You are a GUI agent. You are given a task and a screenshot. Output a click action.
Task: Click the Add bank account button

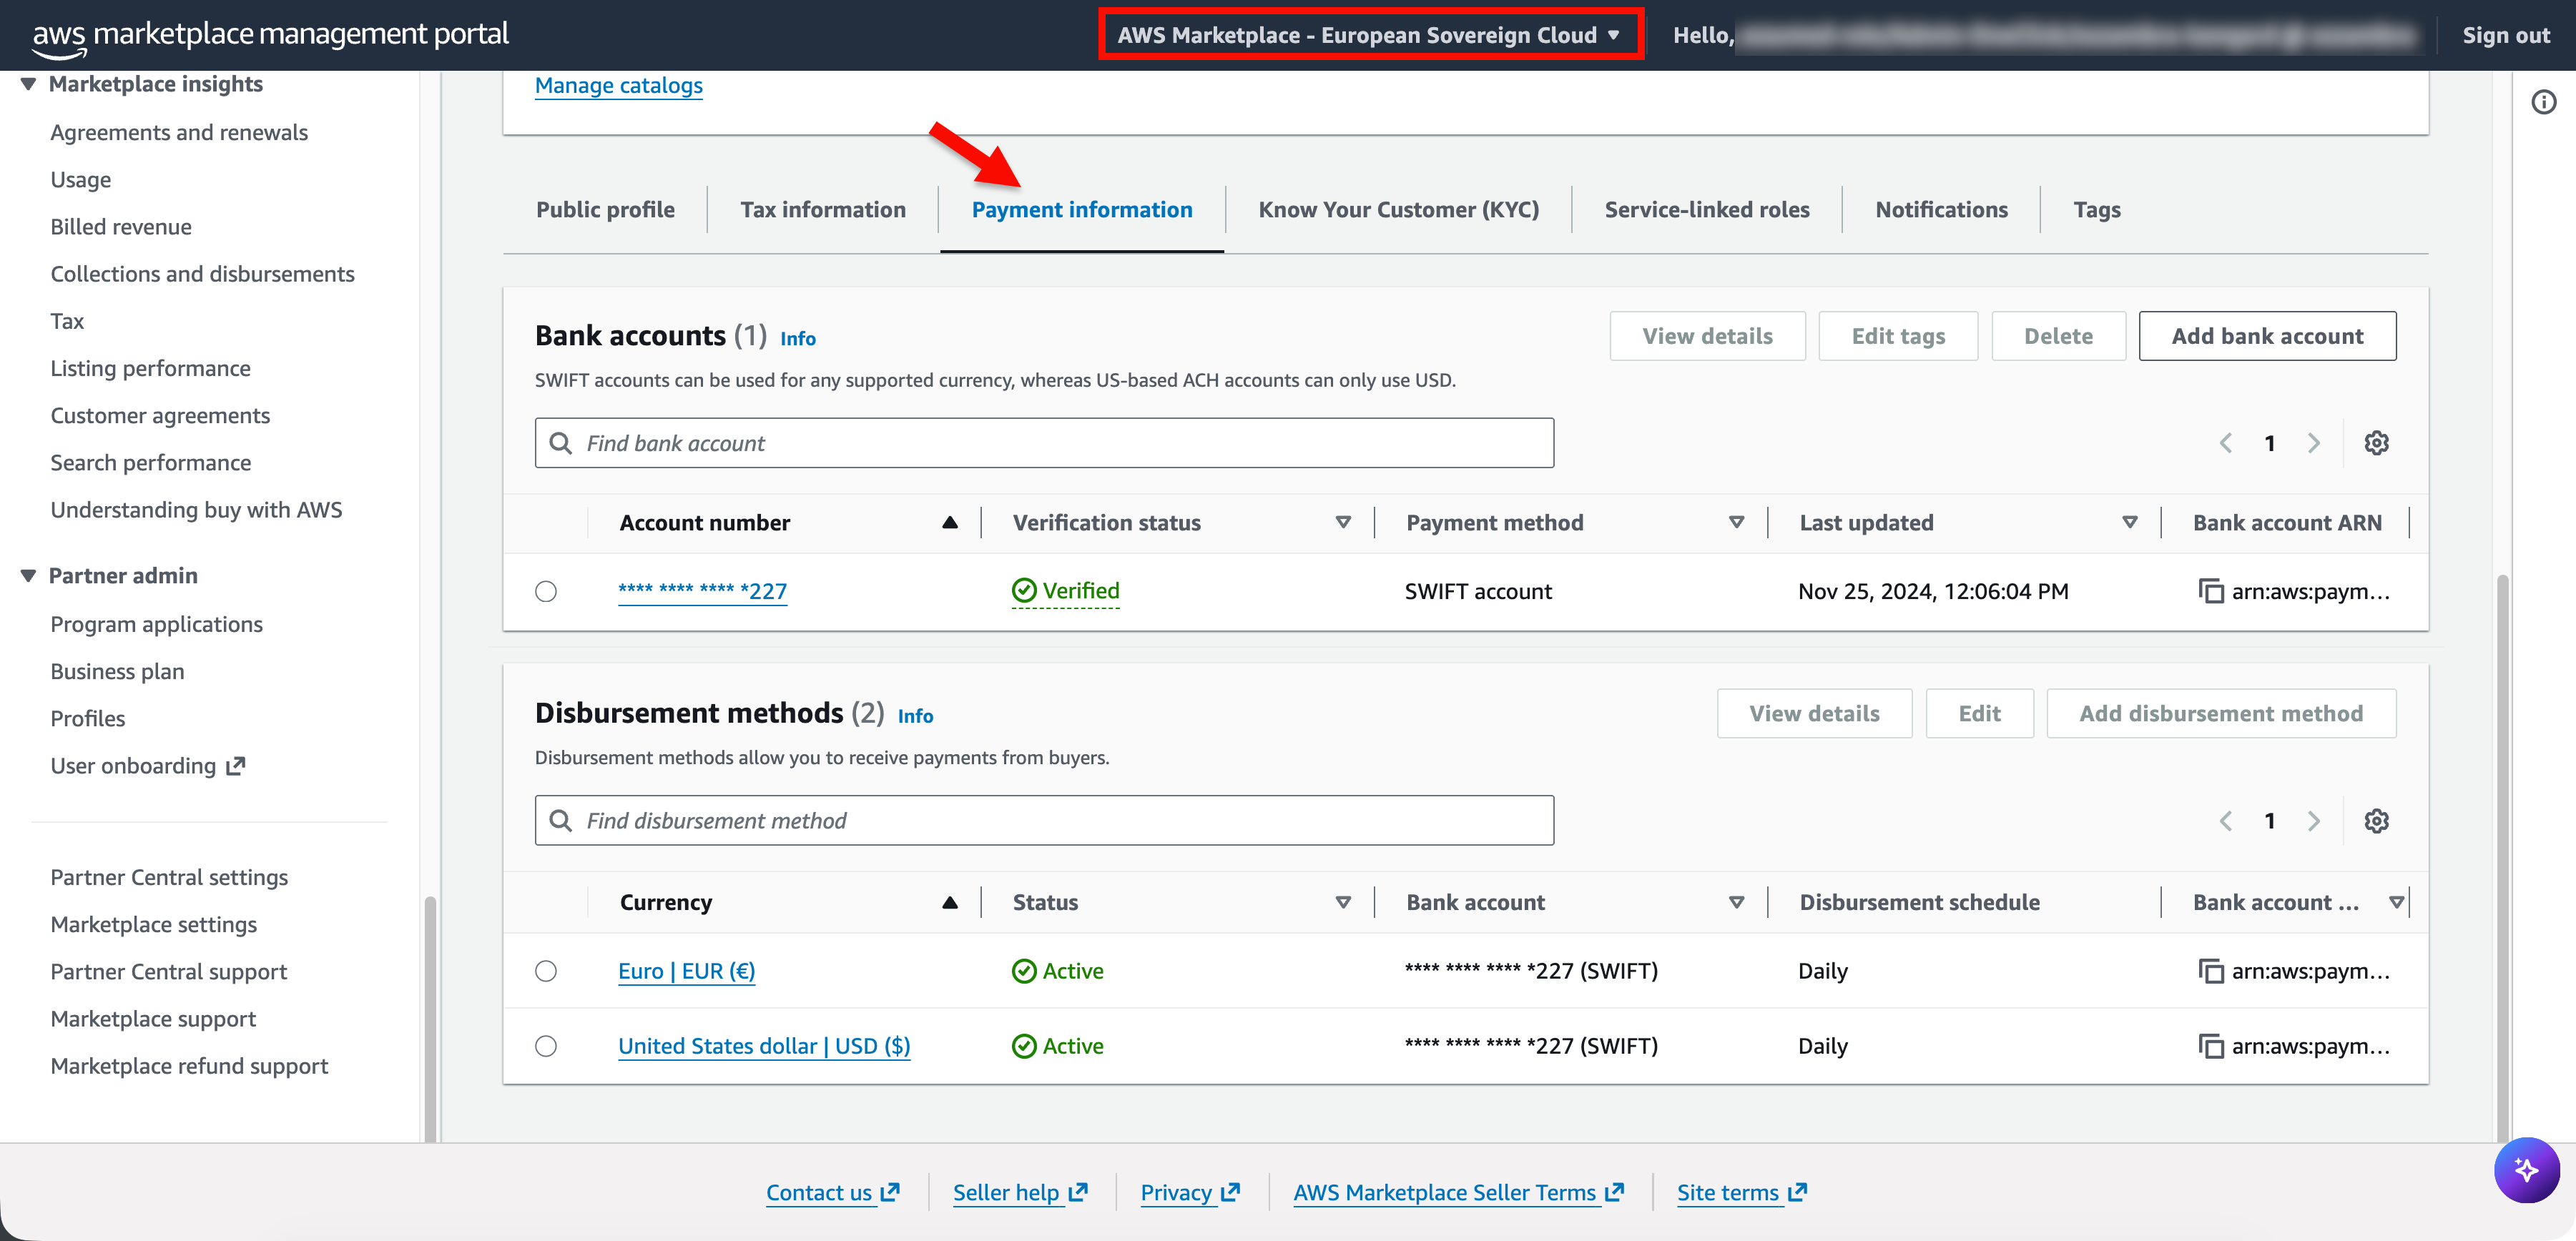point(2267,336)
